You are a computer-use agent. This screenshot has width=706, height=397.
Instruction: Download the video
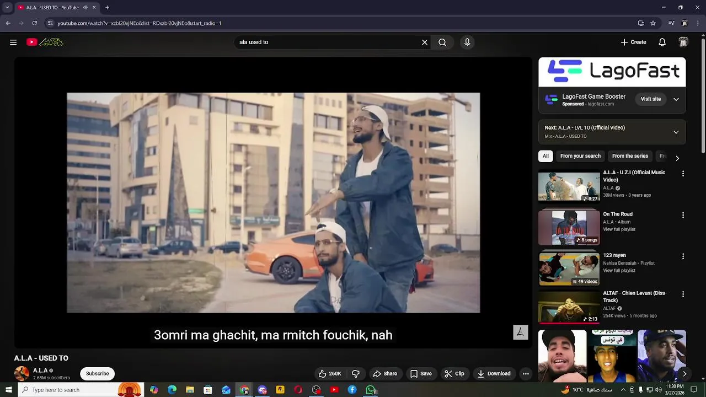pyautogui.click(x=494, y=373)
